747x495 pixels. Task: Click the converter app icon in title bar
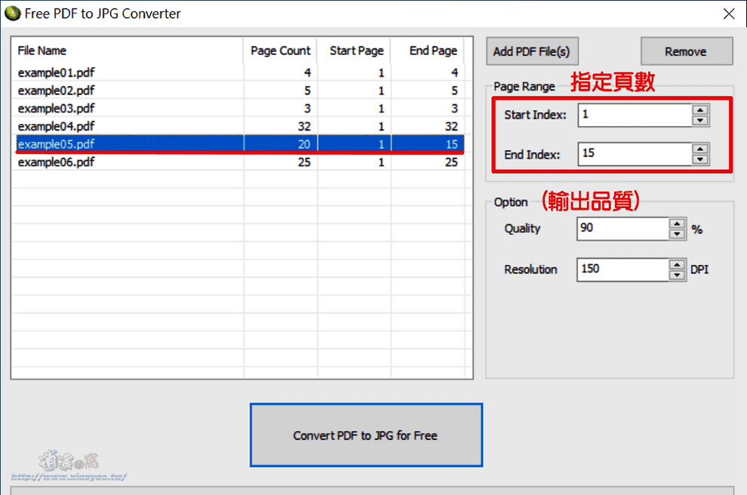pyautogui.click(x=14, y=13)
